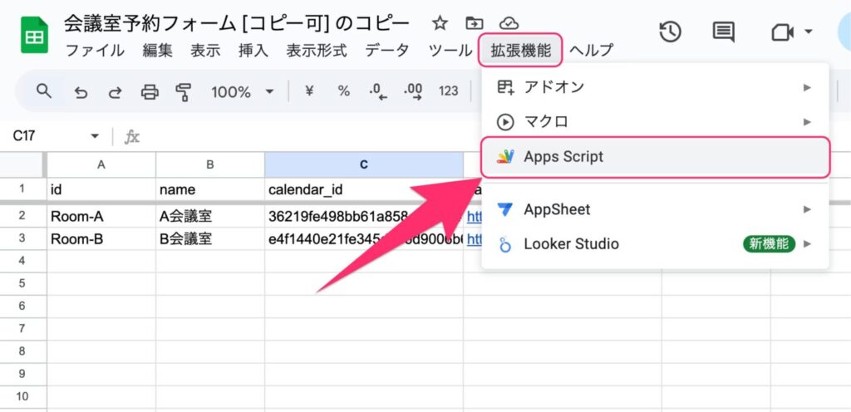The height and width of the screenshot is (412, 851).
Task: Redo the last action
Action: (115, 92)
